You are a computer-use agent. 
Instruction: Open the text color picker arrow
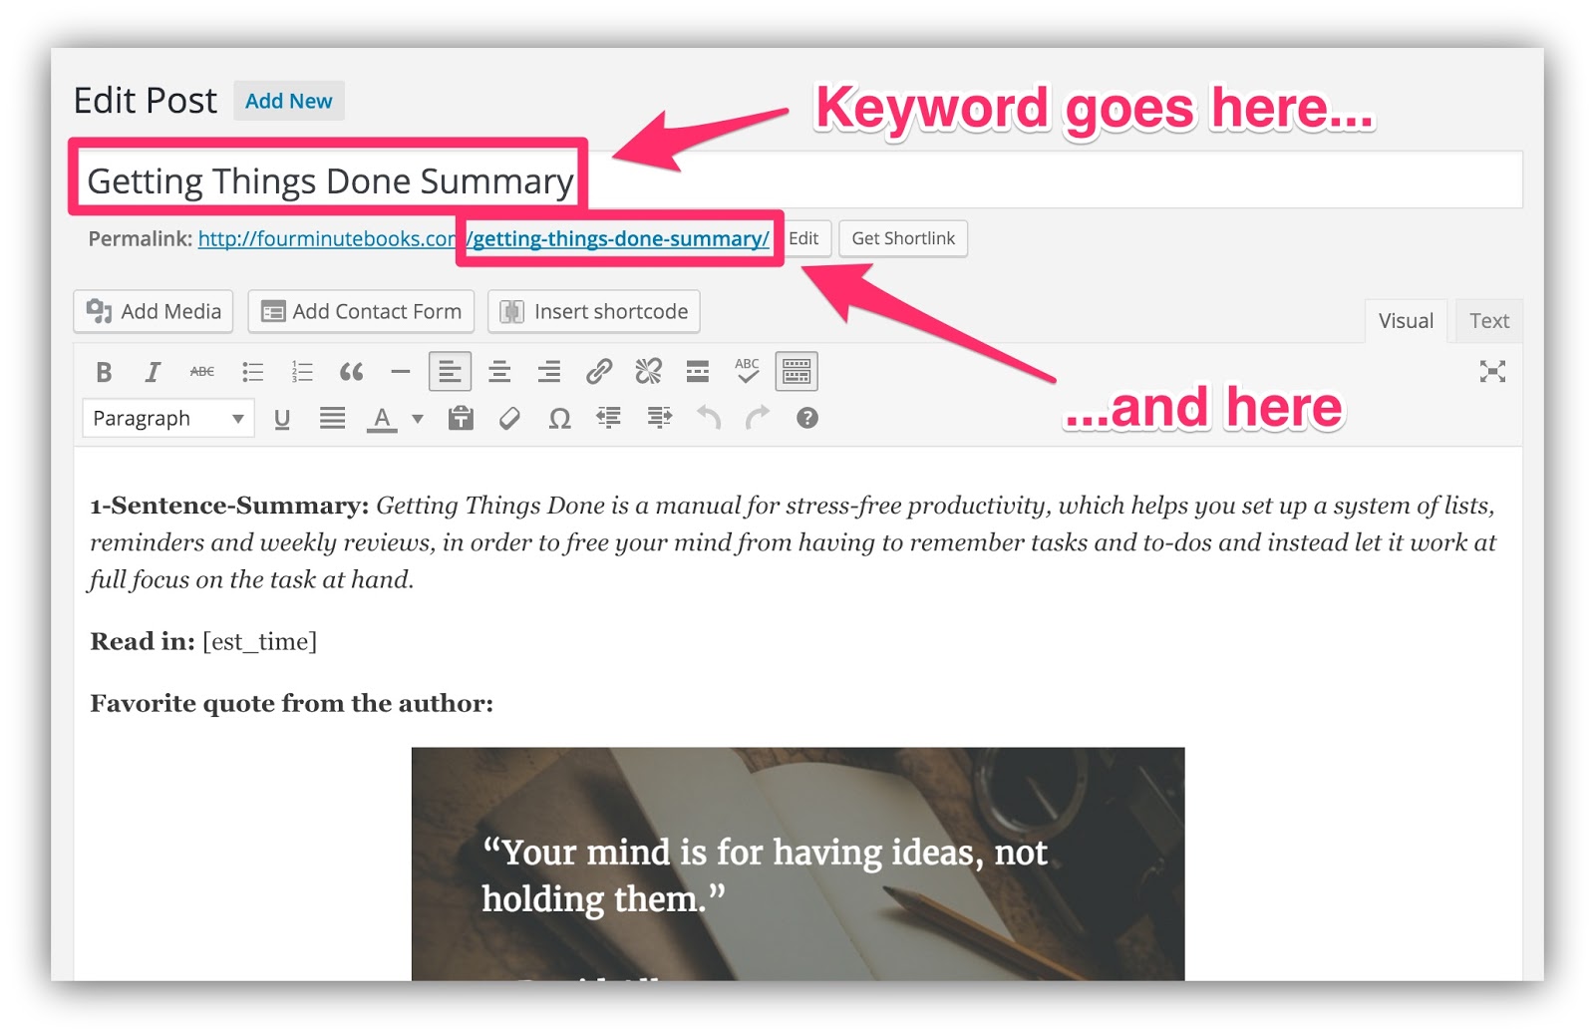(x=418, y=419)
